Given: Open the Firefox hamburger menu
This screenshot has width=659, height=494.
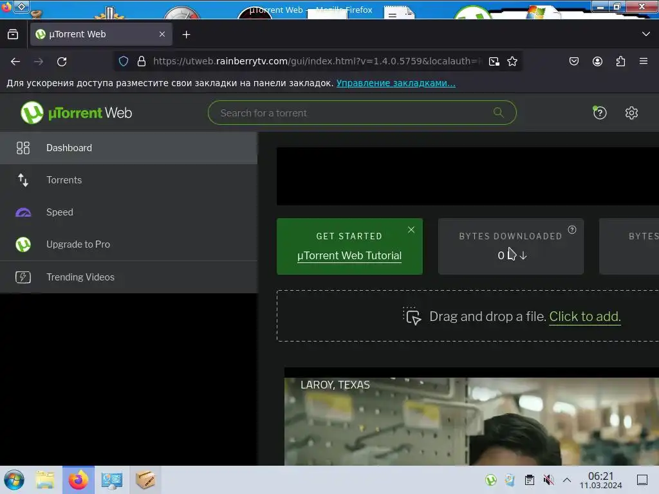Looking at the screenshot, I should pos(644,61).
